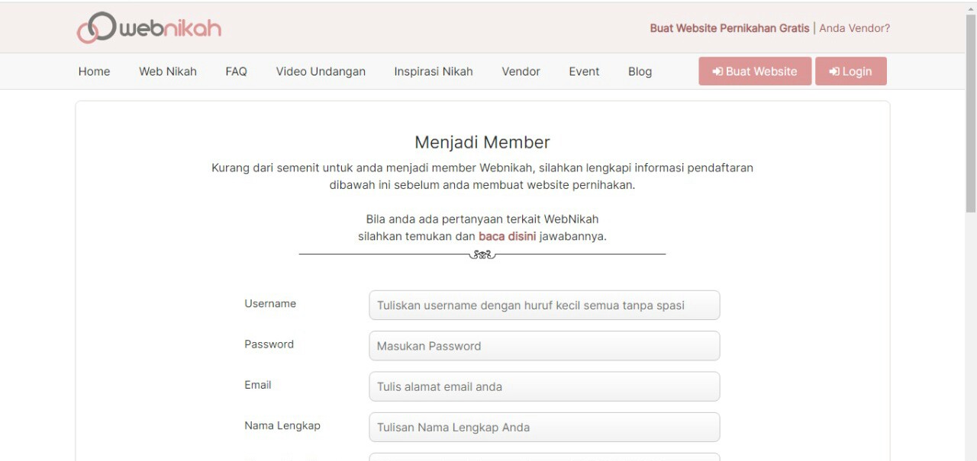The width and height of the screenshot is (977, 461).
Task: Select Video Undangan in navigation
Action: [x=321, y=72]
